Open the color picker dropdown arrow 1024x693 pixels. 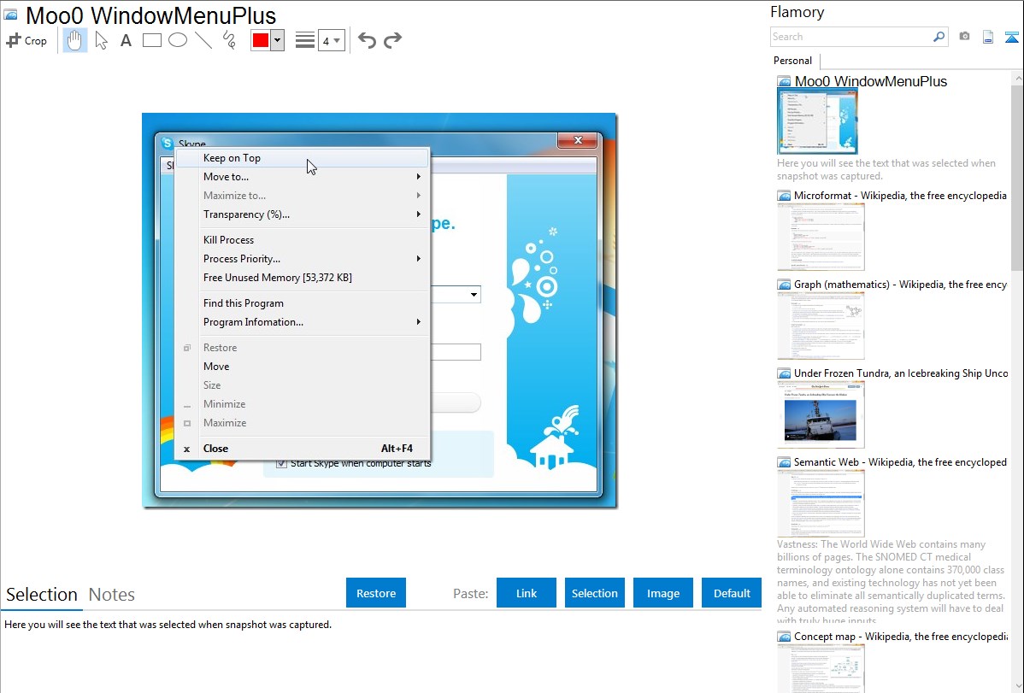[278, 40]
